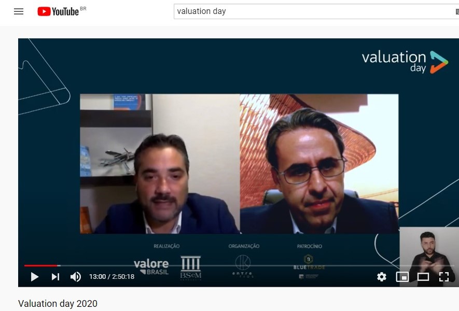Screen dimensions: 459x311
Task: Open the YouTube hamburger guide menu
Action: [x=19, y=12]
